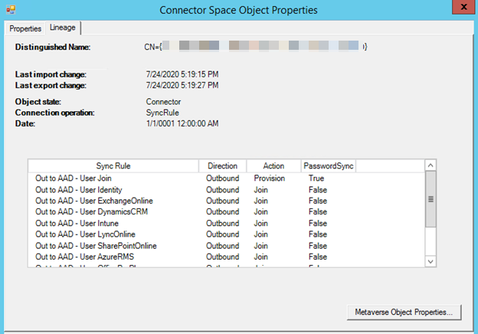Click the True PasswordSync value

coord(316,178)
